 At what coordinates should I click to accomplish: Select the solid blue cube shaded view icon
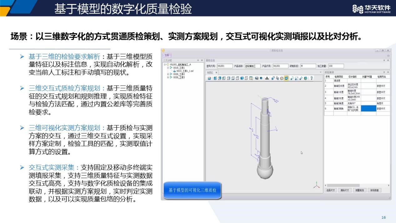(x=242, y=78)
